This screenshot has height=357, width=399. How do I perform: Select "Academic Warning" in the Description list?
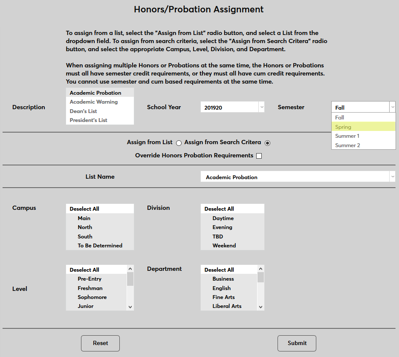[93, 102]
